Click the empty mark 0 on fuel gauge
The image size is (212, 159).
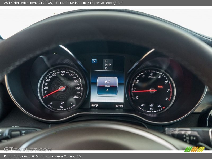pos(51,103)
